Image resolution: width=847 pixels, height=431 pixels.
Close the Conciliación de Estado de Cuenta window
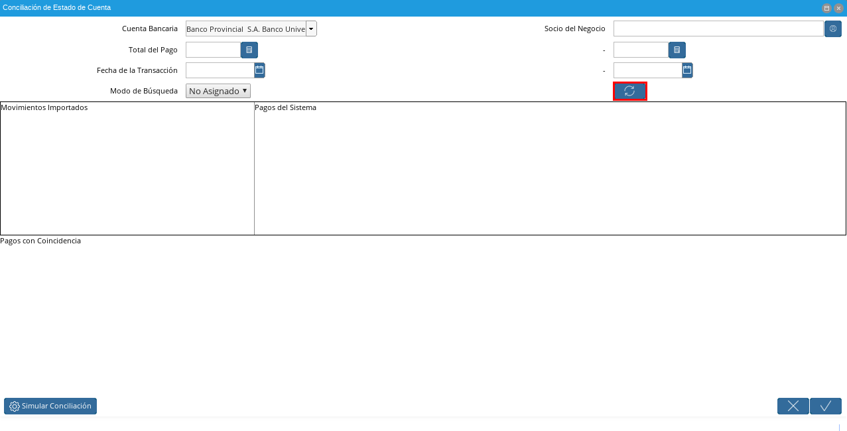coord(838,8)
